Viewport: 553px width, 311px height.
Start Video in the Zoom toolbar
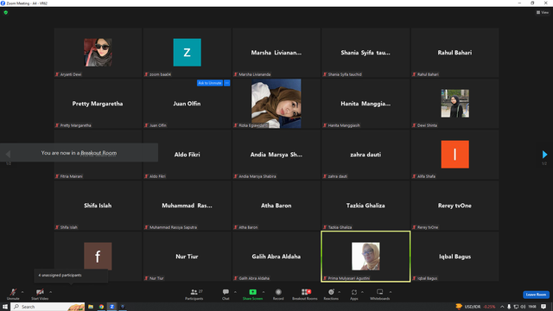40,294
